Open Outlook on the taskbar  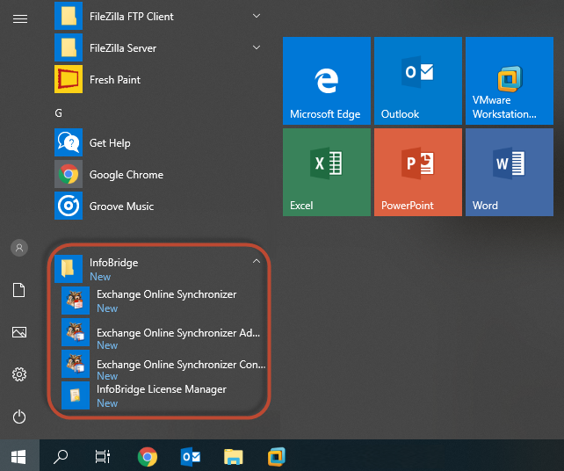pos(191,457)
